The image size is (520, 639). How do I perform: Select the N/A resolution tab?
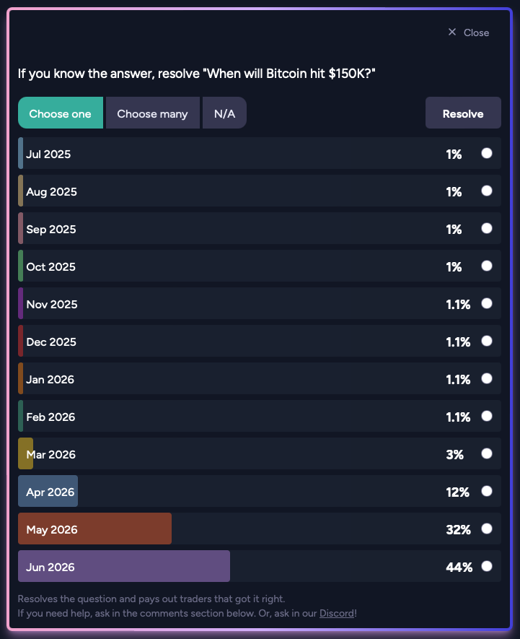(224, 113)
